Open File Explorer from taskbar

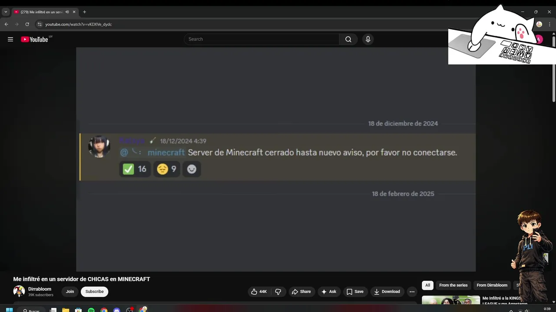point(66,310)
